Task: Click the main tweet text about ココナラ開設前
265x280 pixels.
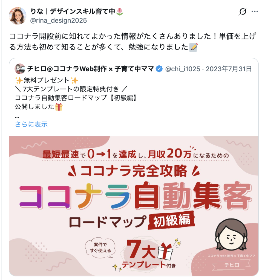Action: (133, 42)
